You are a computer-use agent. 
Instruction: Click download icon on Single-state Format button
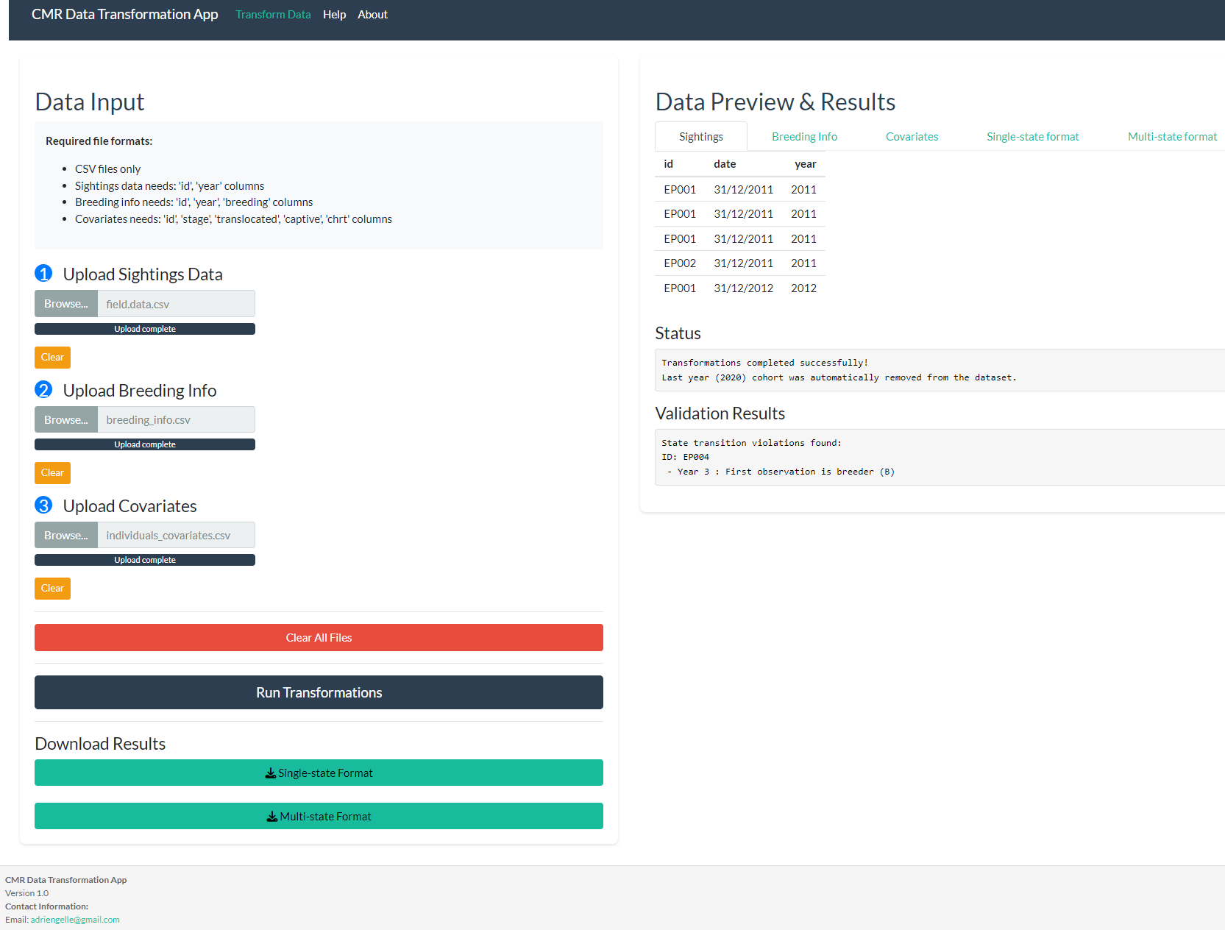click(x=271, y=773)
